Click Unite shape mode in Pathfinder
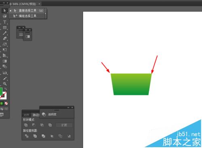 pos(26,125)
